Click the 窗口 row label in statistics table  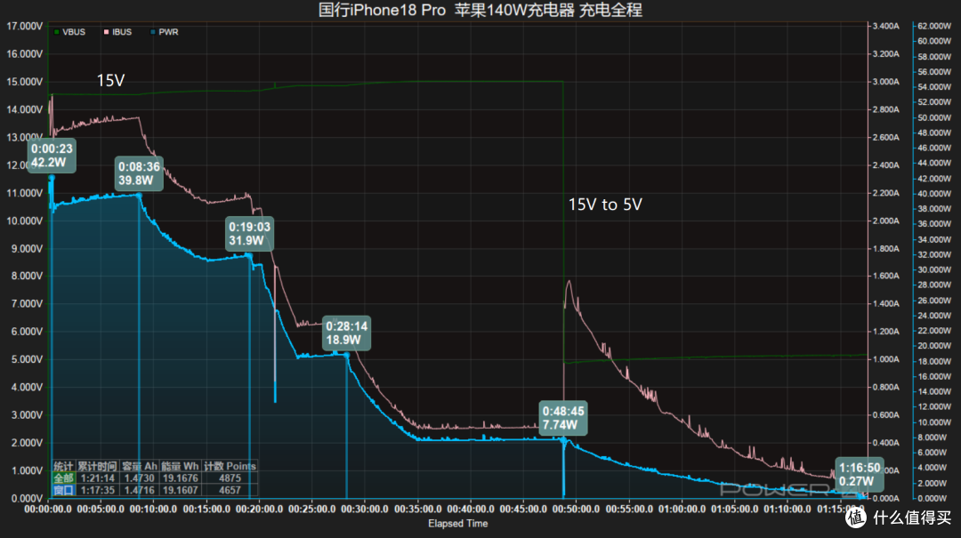coord(63,490)
